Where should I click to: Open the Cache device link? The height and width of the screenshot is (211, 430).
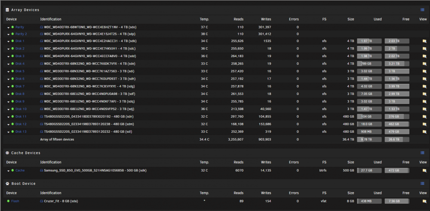(x=20, y=171)
